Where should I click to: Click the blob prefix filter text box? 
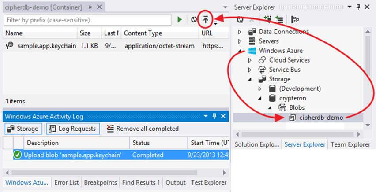point(87,20)
